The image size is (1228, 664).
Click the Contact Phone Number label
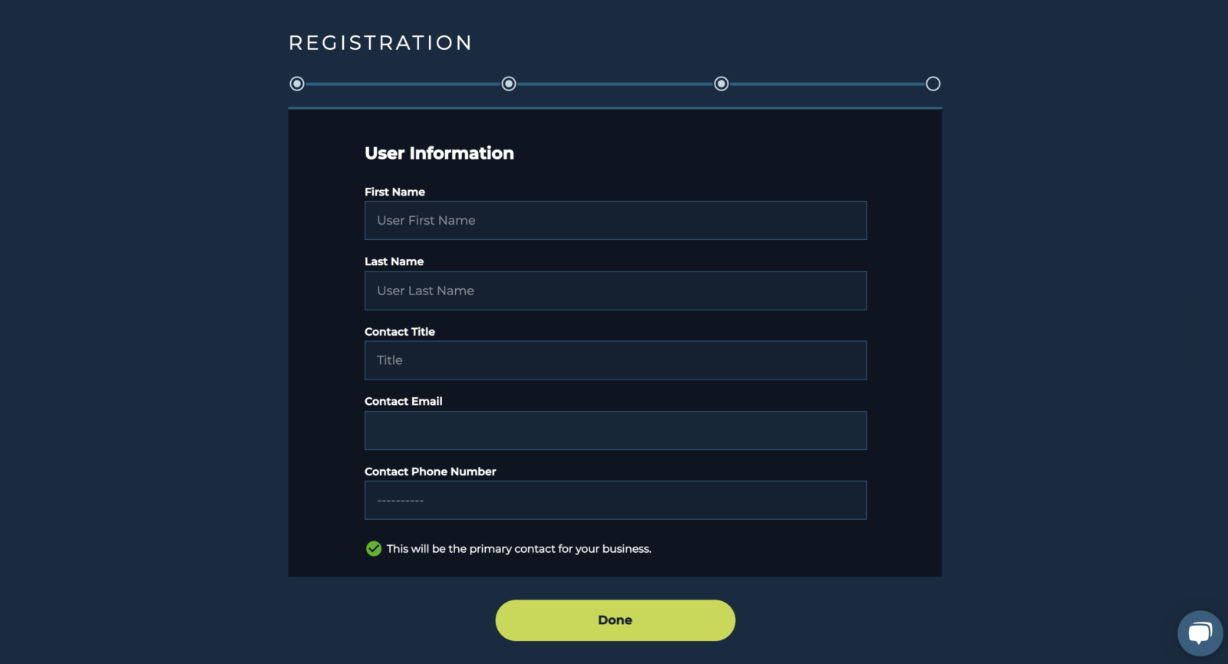(431, 472)
